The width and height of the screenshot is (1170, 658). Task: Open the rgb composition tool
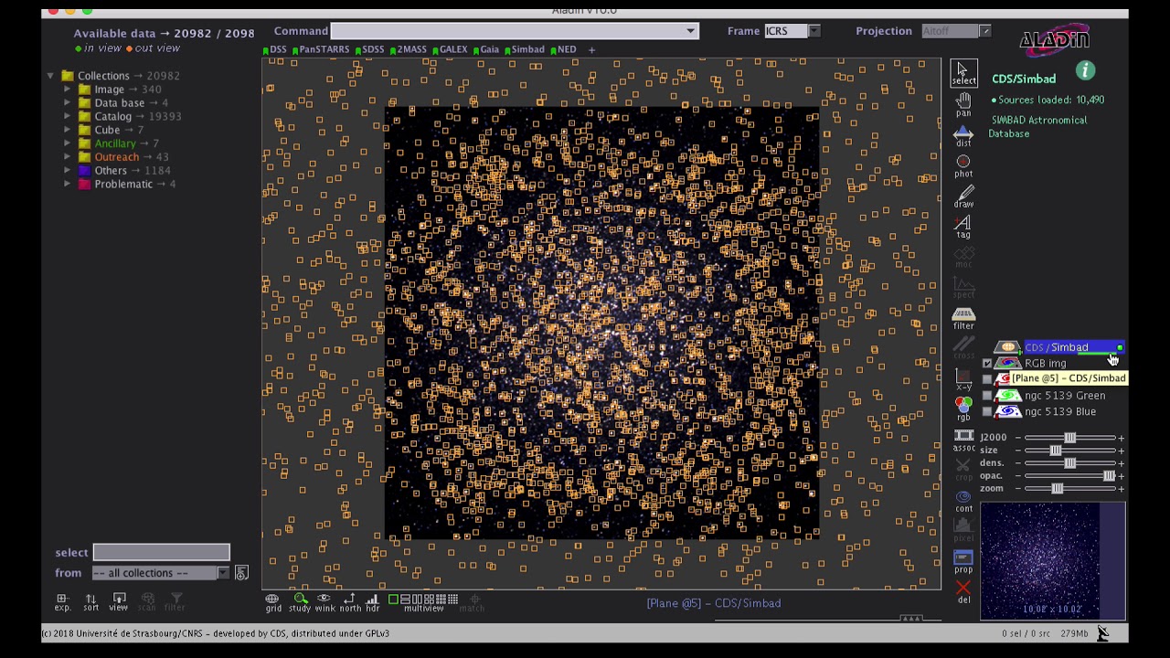click(963, 409)
